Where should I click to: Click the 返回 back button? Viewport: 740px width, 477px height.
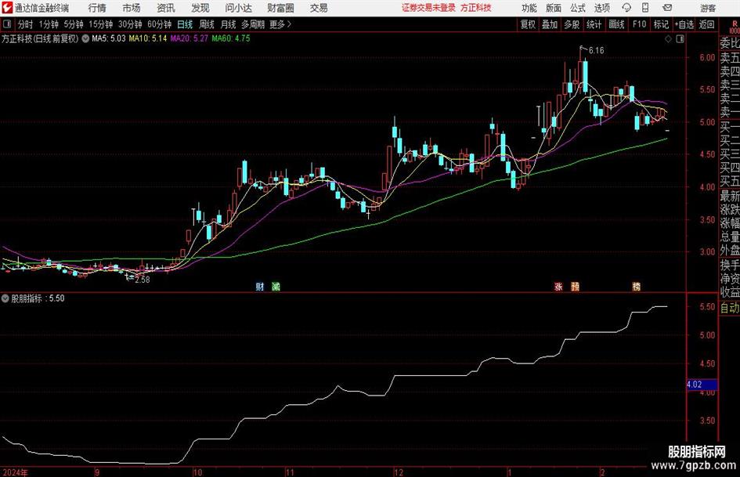coord(706,24)
